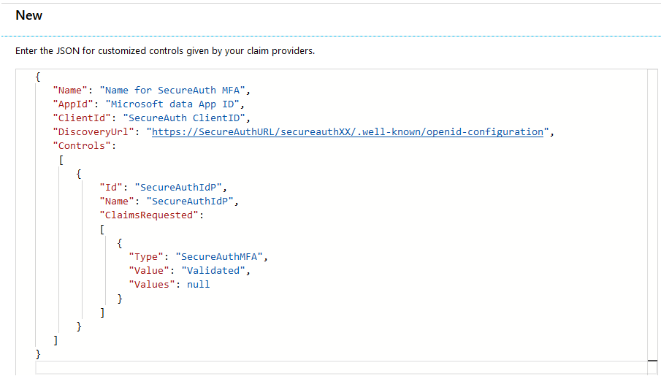Place cursor in "Name for SecureAuth MFA" value
The height and width of the screenshot is (376, 661).
[175, 91]
